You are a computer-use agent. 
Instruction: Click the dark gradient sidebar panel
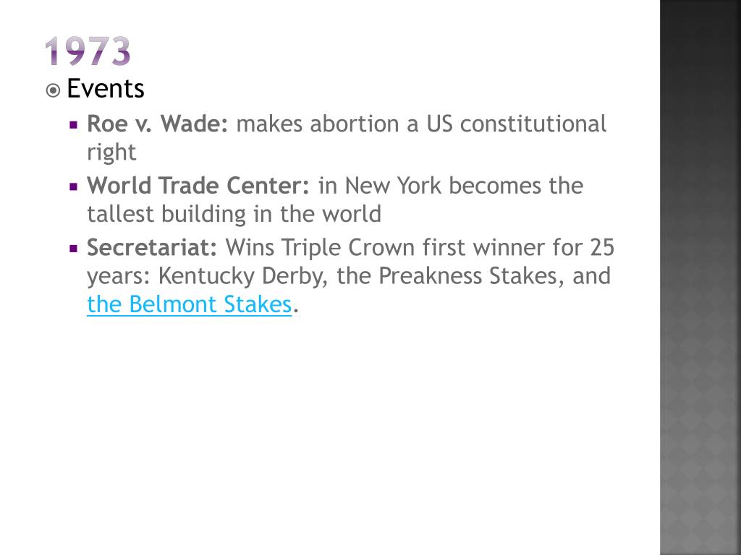coord(700,277)
